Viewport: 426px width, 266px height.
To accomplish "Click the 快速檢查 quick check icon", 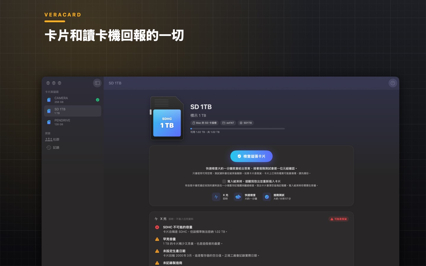I will [238, 197].
